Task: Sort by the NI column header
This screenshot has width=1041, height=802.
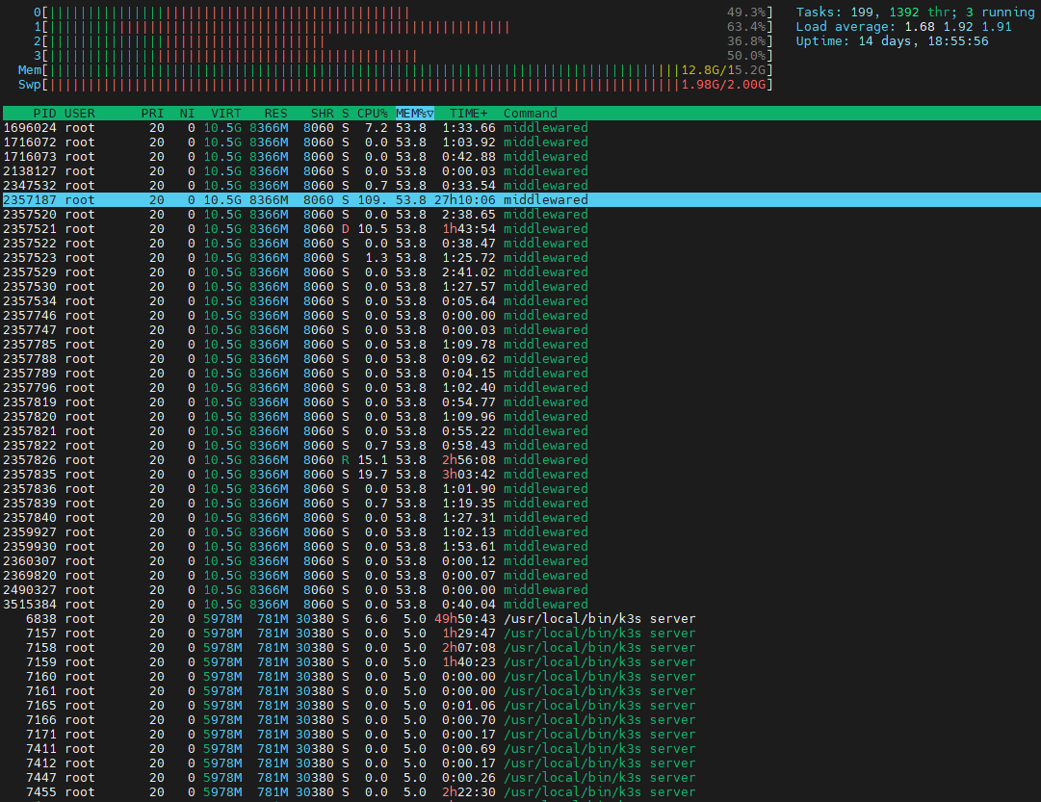Action: click(x=187, y=114)
